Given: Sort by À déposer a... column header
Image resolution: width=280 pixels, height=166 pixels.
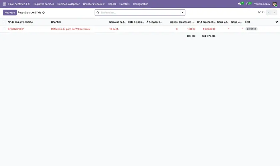Looking at the screenshot, I should tap(154, 22).
